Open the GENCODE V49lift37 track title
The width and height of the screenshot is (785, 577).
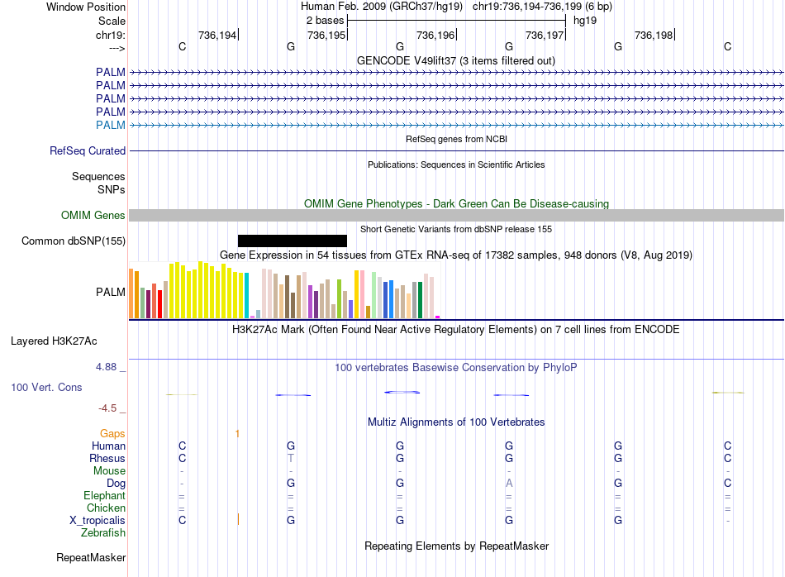455,60
